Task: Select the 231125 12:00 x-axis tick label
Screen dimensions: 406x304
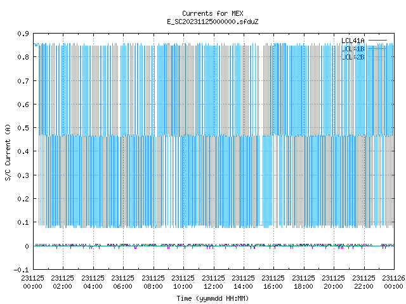Action: coord(213,282)
